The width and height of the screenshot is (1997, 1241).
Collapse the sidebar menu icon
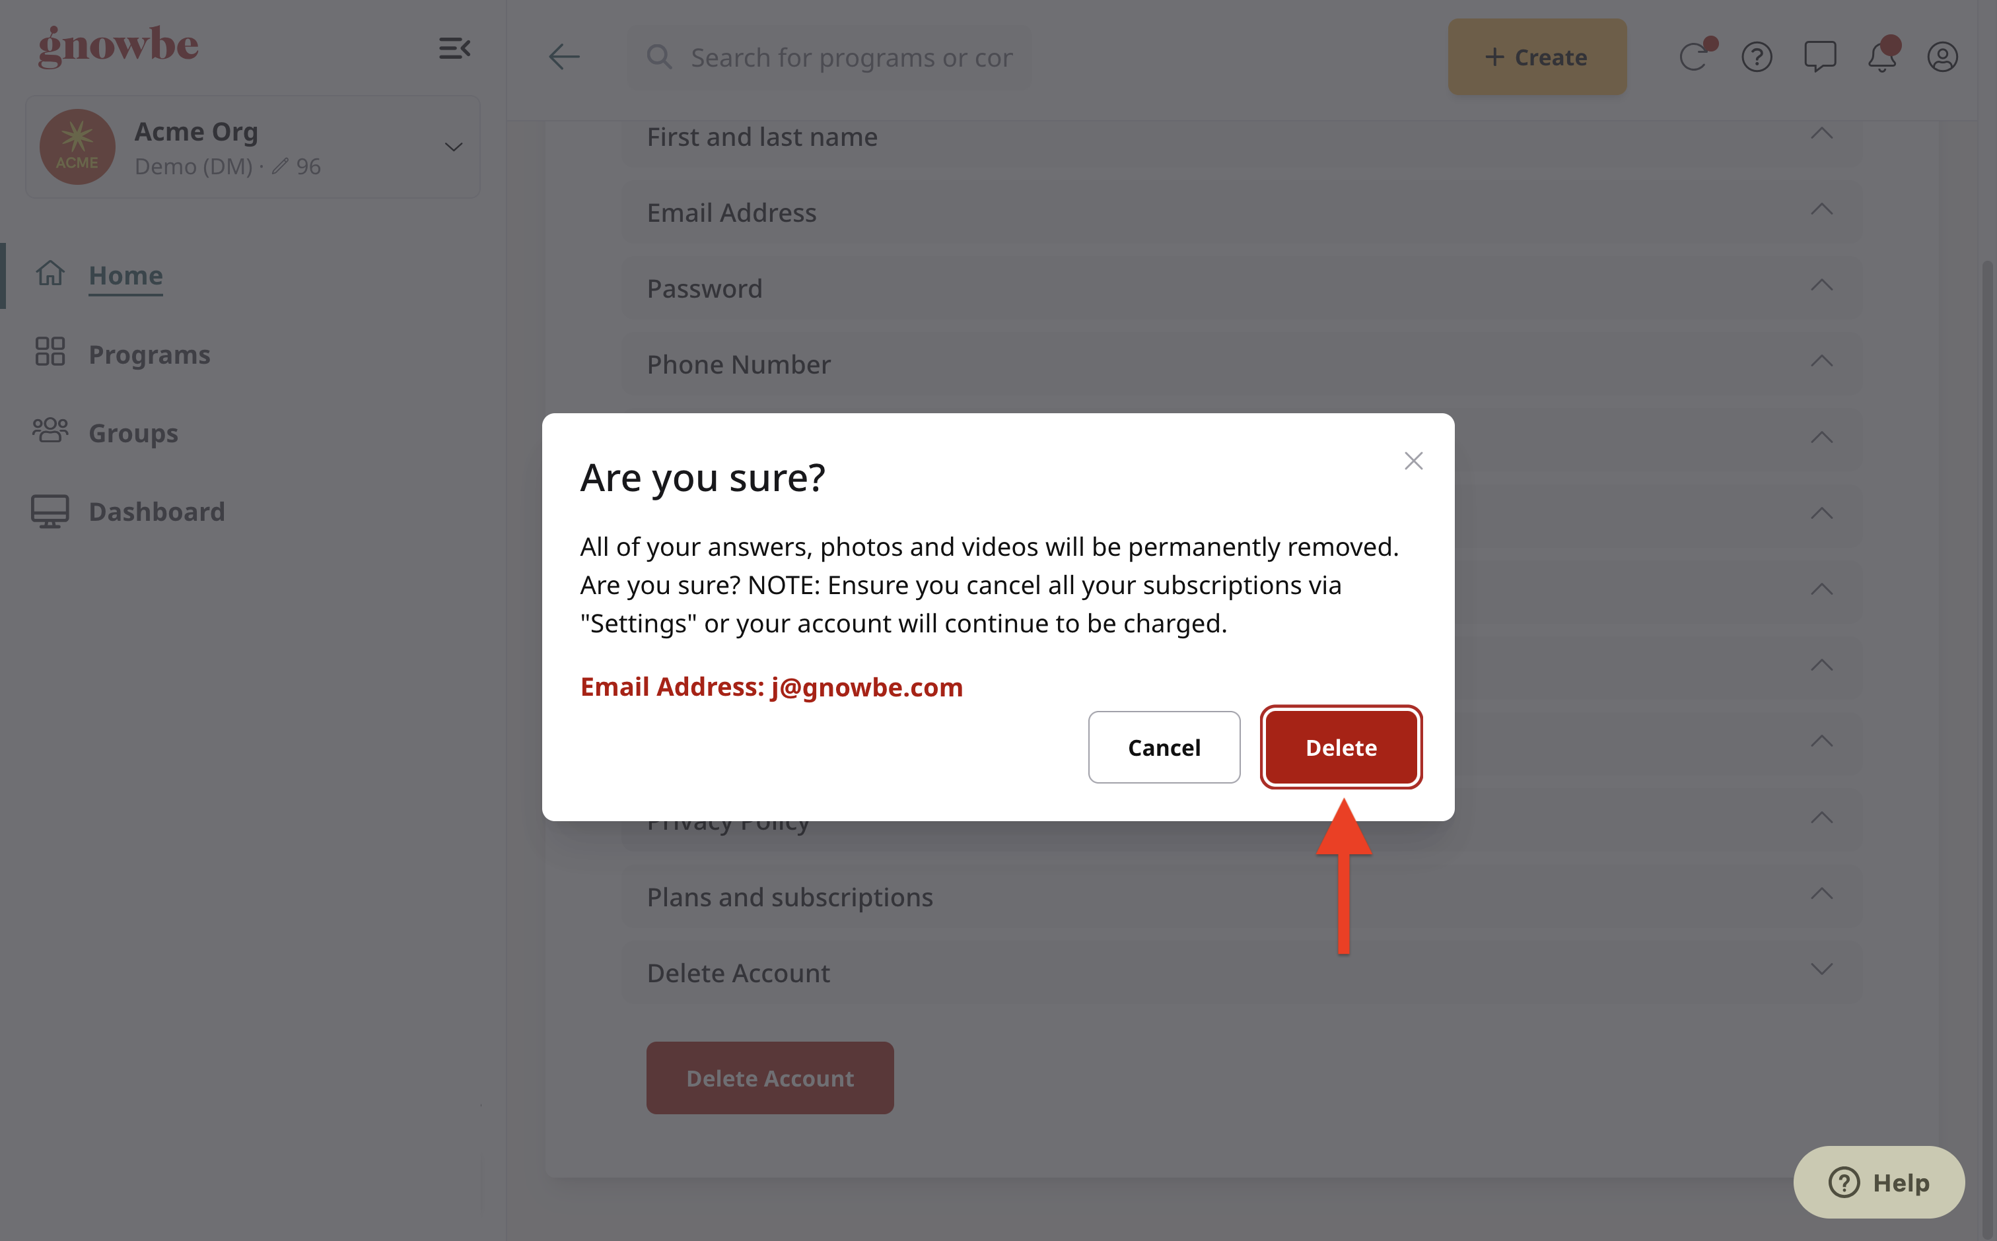[x=454, y=48]
